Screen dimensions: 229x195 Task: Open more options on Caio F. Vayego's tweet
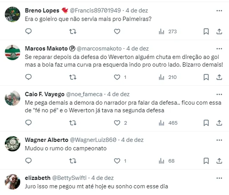(x=219, y=94)
